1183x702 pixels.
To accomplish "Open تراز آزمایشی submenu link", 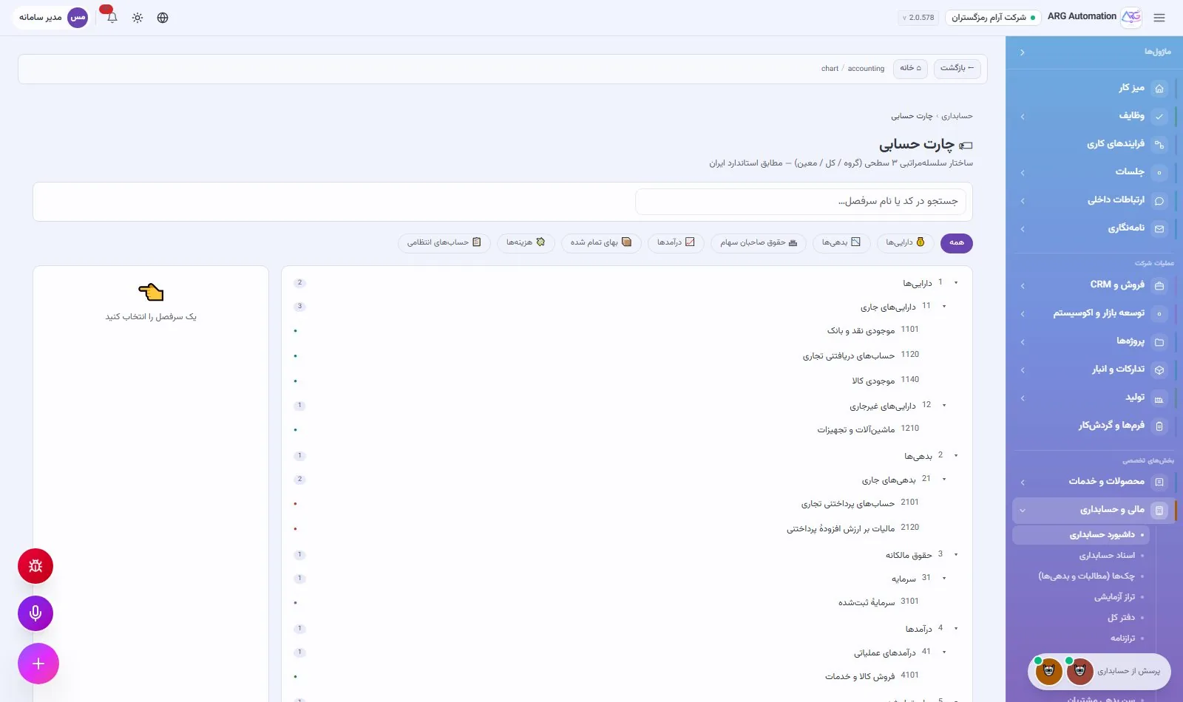I will tap(1114, 597).
